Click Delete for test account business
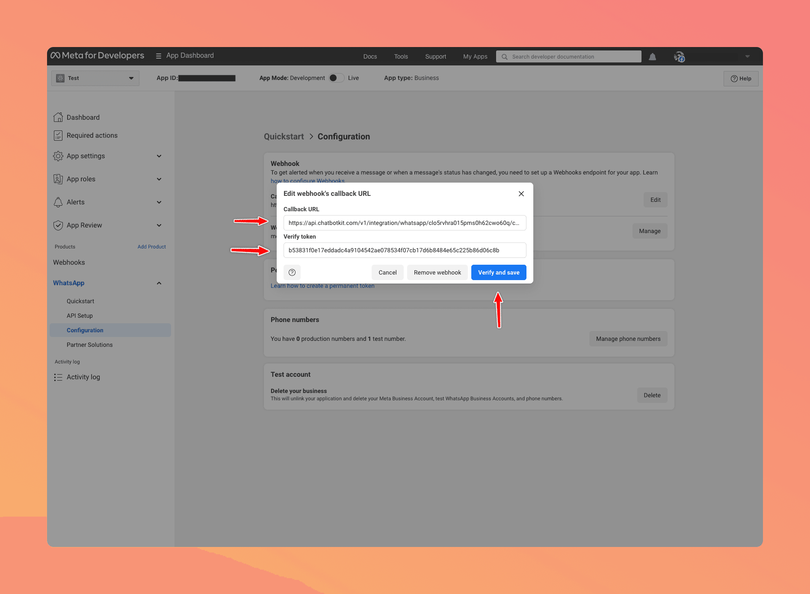This screenshot has width=810, height=594. point(652,395)
